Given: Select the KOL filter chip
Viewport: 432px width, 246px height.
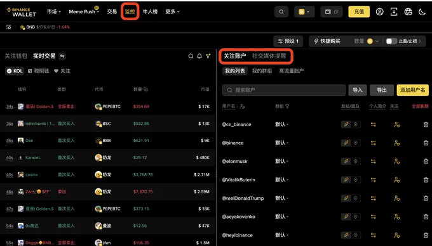Looking at the screenshot, I should (15, 71).
